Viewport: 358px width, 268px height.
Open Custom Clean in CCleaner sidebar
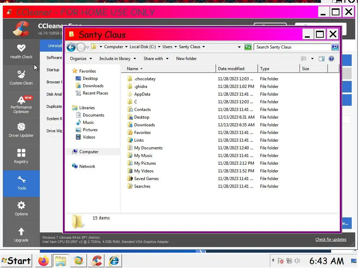pyautogui.click(x=21, y=78)
